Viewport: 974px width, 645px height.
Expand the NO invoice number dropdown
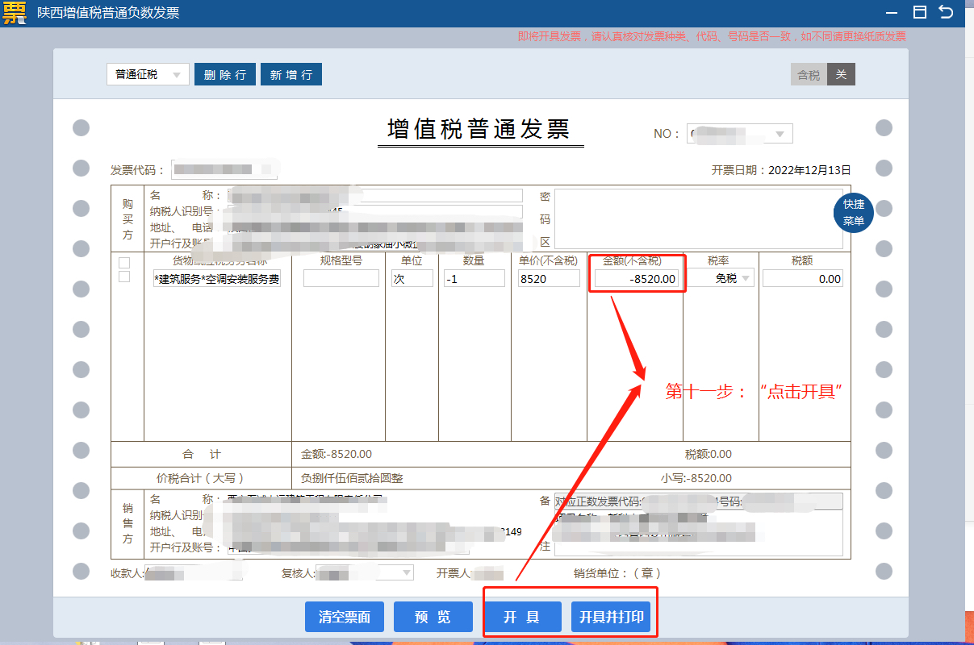pyautogui.click(x=780, y=134)
